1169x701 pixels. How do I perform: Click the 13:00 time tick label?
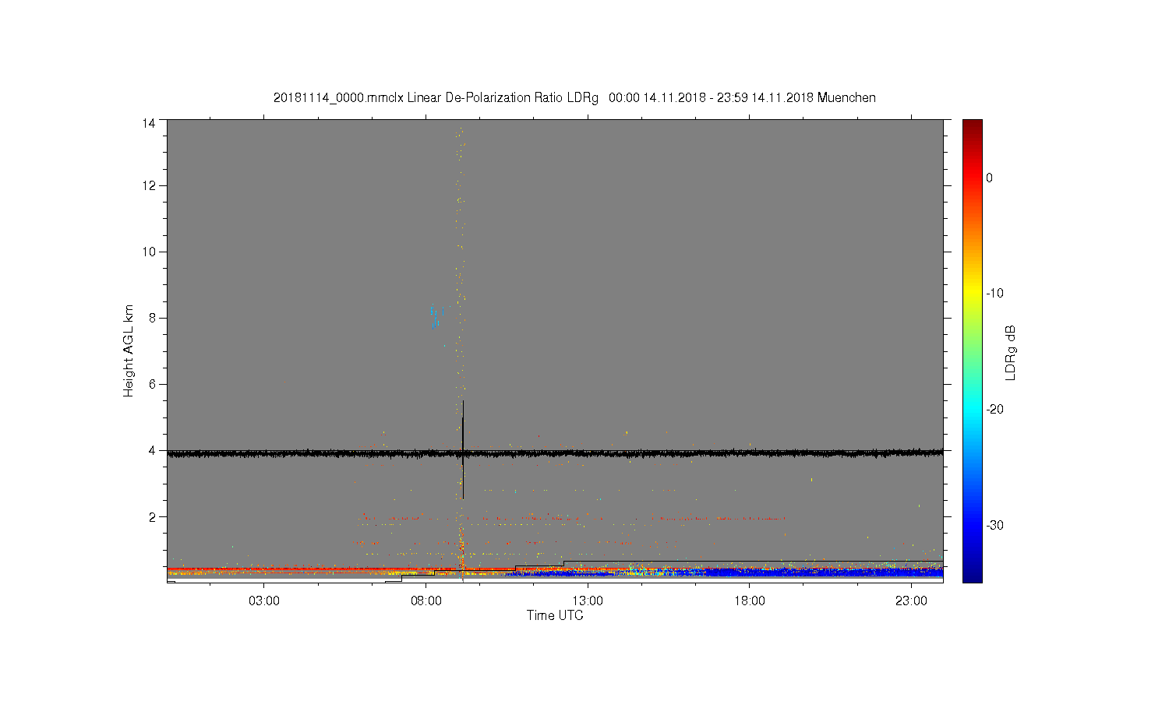click(x=588, y=601)
